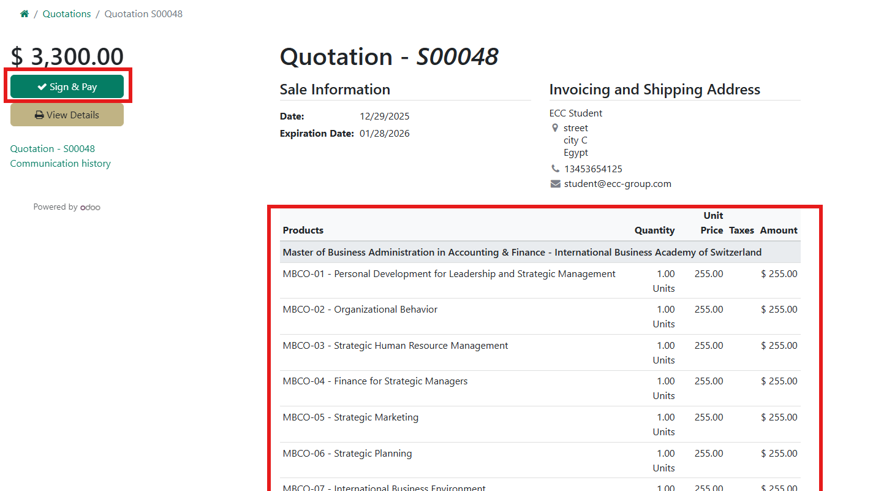Click the Products column header

[303, 230]
